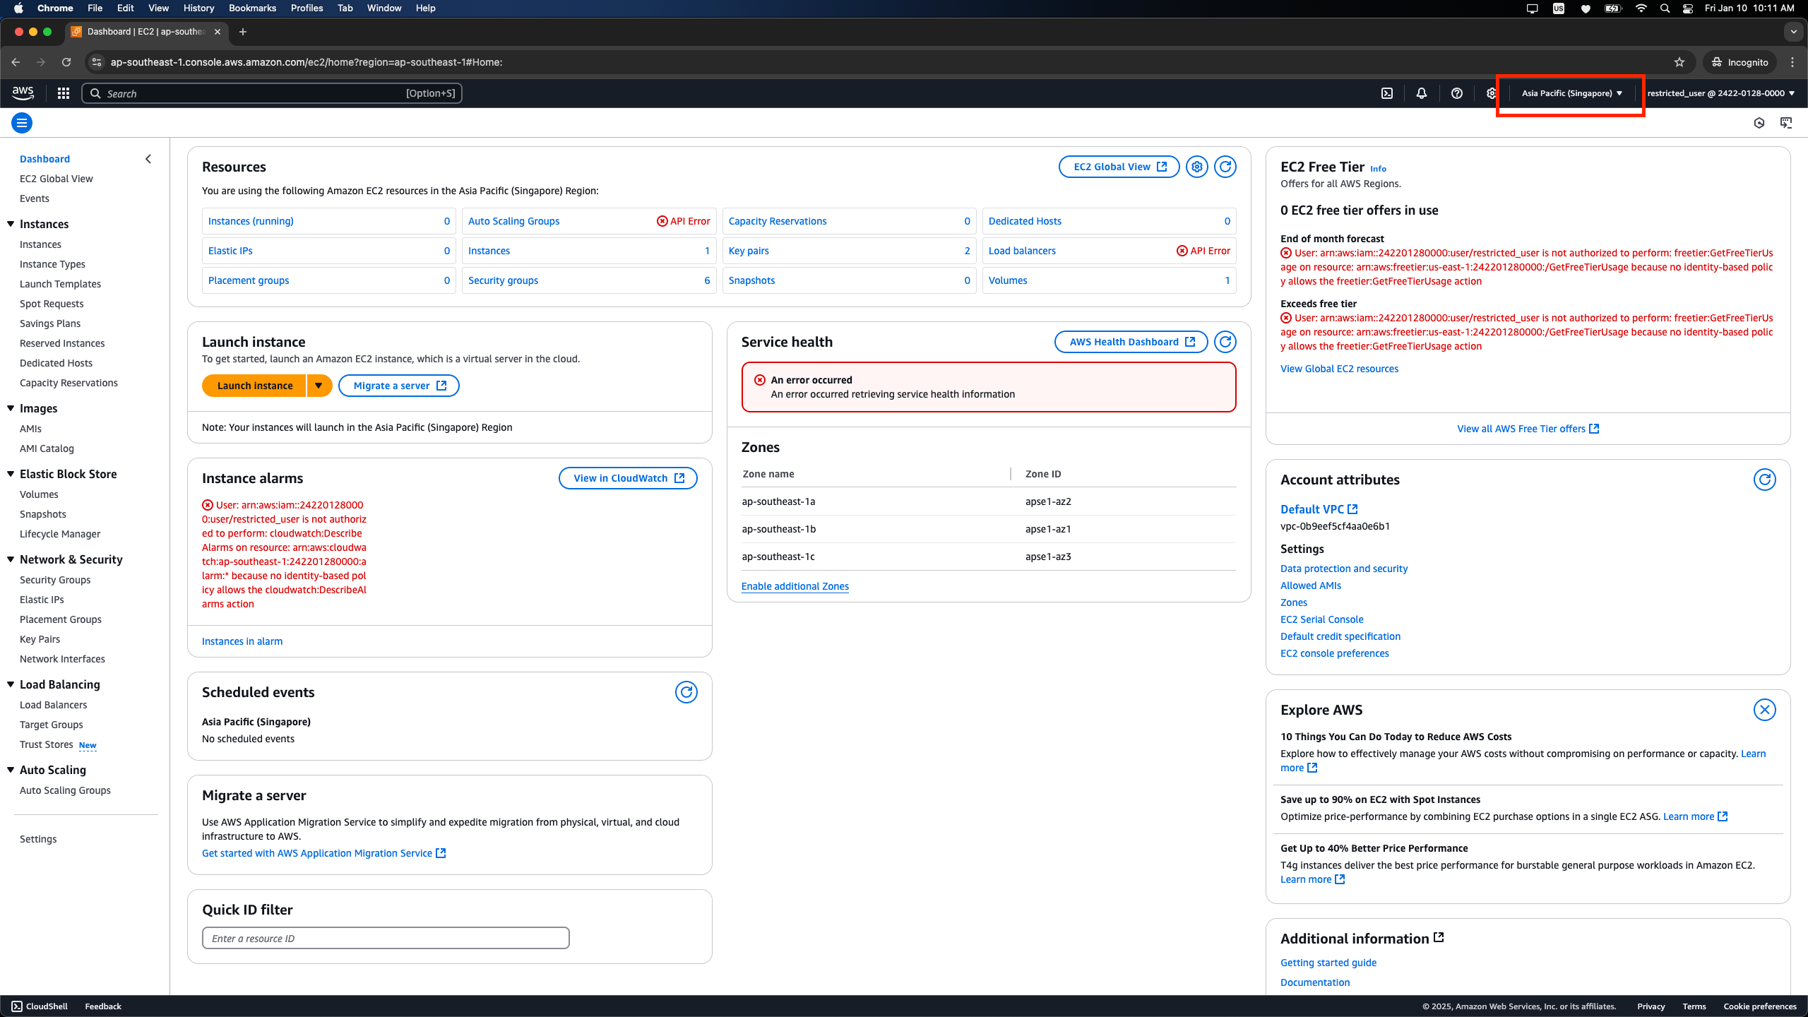This screenshot has height=1017, width=1808.
Task: Go back in browser history
Action: coord(16,62)
